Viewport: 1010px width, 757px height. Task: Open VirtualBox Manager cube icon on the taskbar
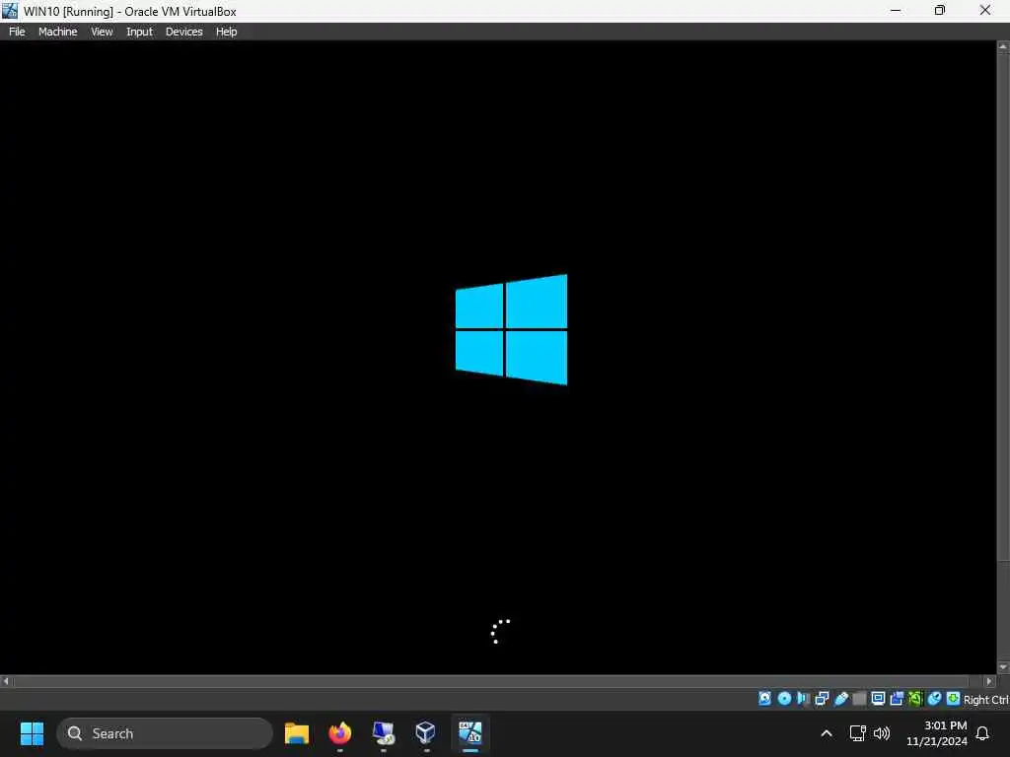pyautogui.click(x=426, y=733)
